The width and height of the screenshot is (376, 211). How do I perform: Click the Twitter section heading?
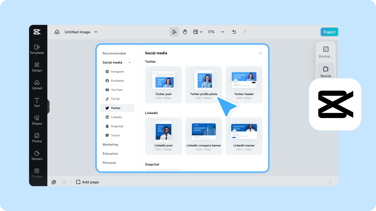coord(150,62)
